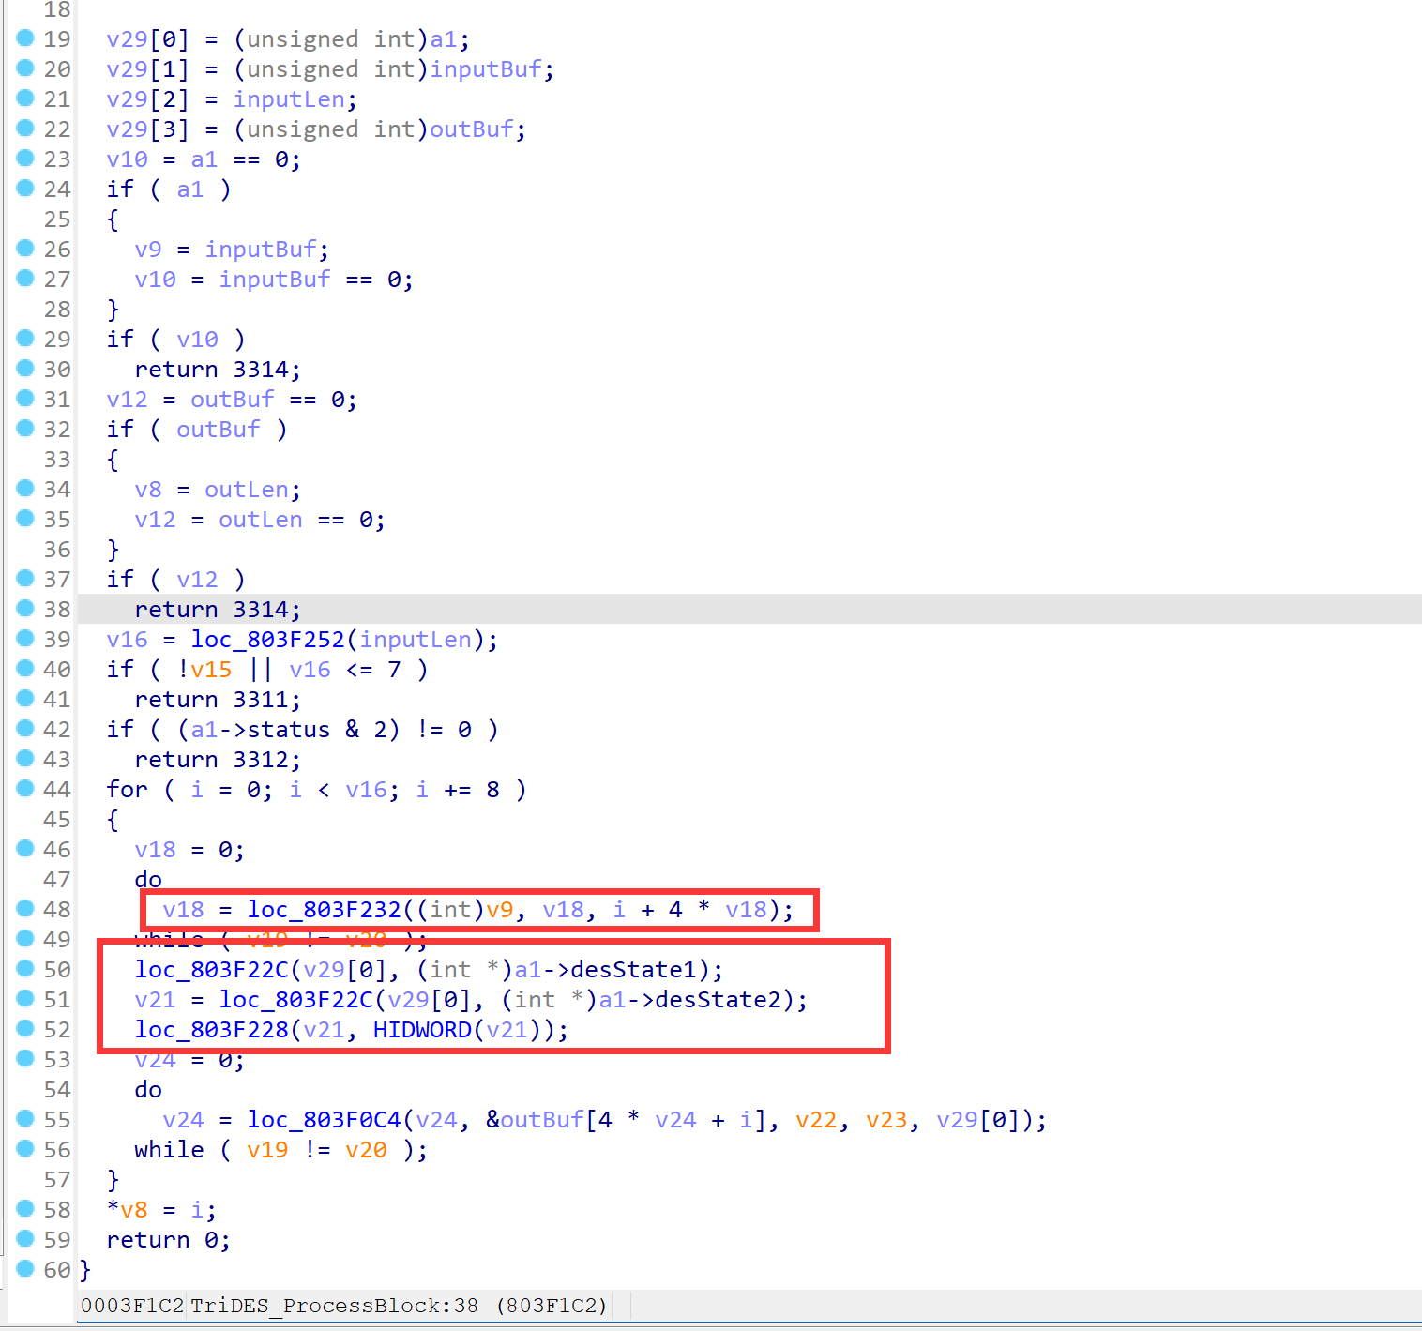Select the loc_803F252 call on line 39
Image resolution: width=1422 pixels, height=1331 pixels.
pyautogui.click(x=267, y=640)
